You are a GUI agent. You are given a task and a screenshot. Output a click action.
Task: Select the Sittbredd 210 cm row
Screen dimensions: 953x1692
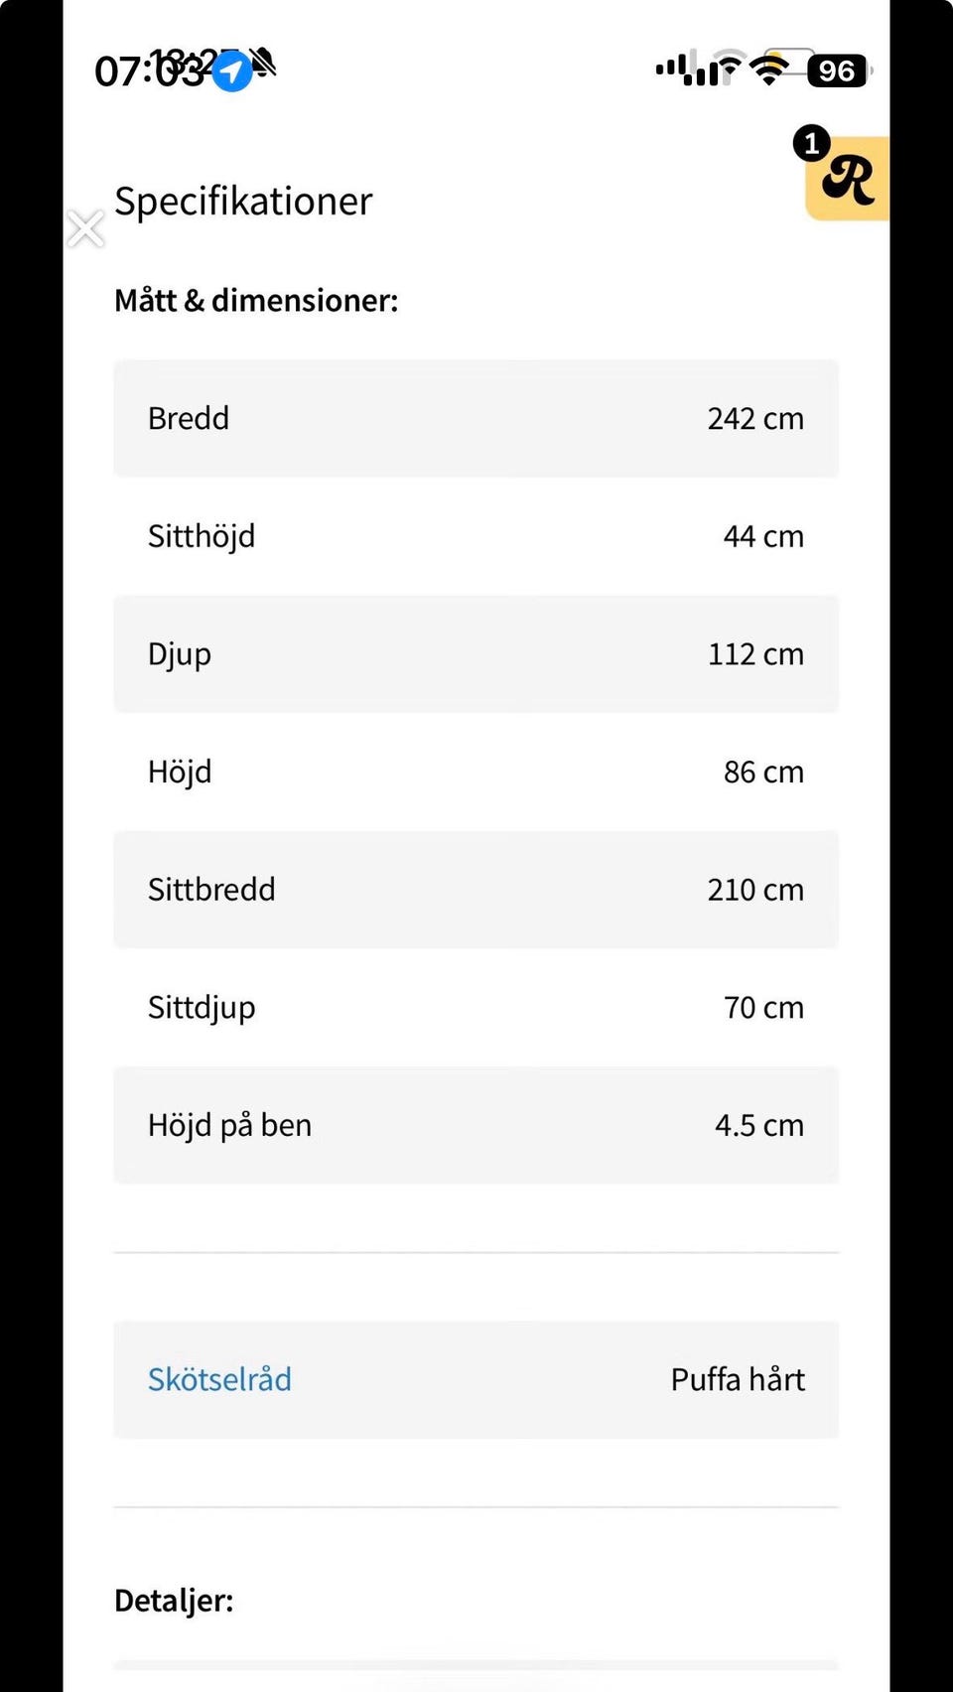point(476,890)
